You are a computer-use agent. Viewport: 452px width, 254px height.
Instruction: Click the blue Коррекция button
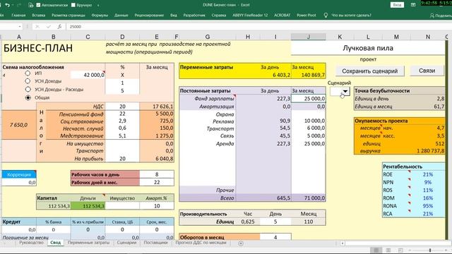pyautogui.click(x=19, y=174)
